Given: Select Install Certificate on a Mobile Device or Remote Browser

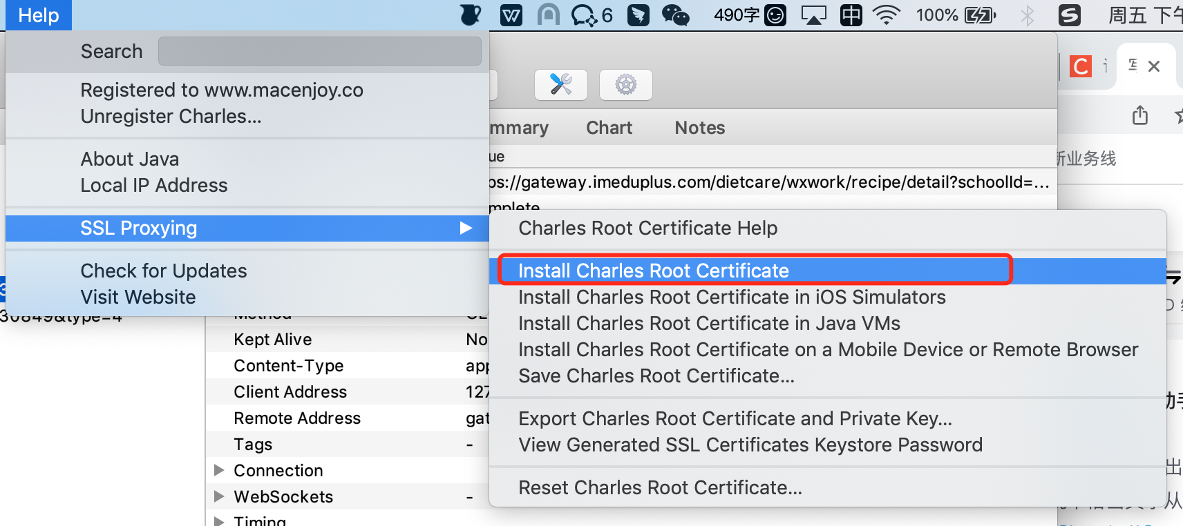Looking at the screenshot, I should [x=828, y=350].
